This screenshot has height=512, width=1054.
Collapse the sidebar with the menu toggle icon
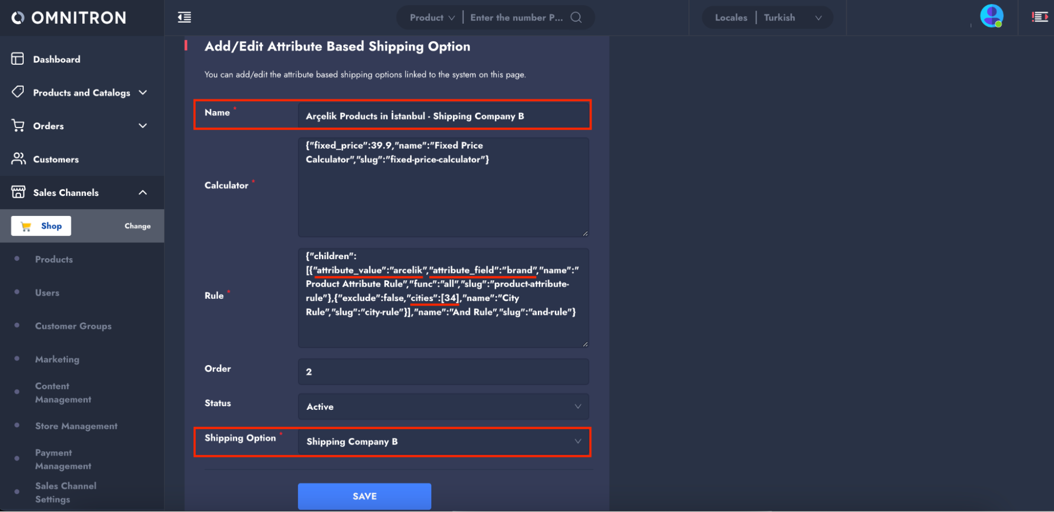click(x=185, y=17)
